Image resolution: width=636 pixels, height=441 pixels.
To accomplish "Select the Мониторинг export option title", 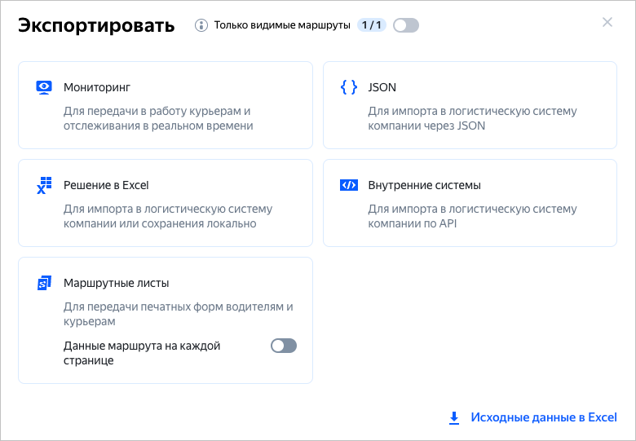I will [97, 87].
